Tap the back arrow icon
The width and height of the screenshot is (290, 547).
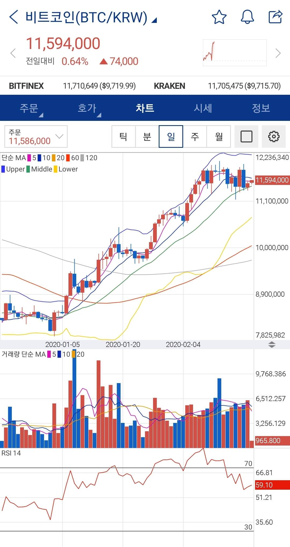[x=13, y=17]
